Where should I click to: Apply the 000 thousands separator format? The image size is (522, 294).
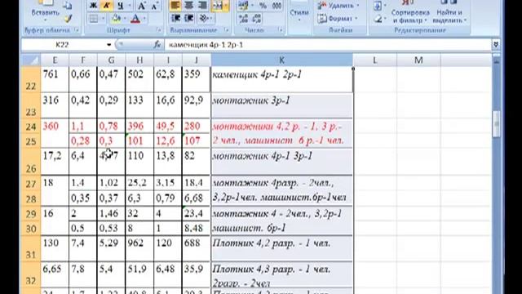click(276, 6)
